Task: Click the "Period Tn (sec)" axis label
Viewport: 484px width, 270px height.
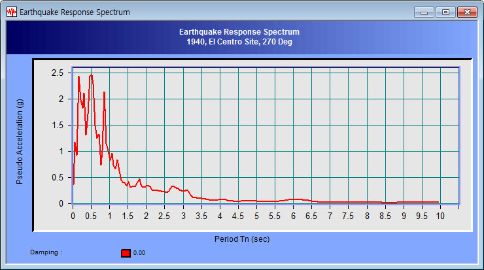Action: tap(242, 239)
